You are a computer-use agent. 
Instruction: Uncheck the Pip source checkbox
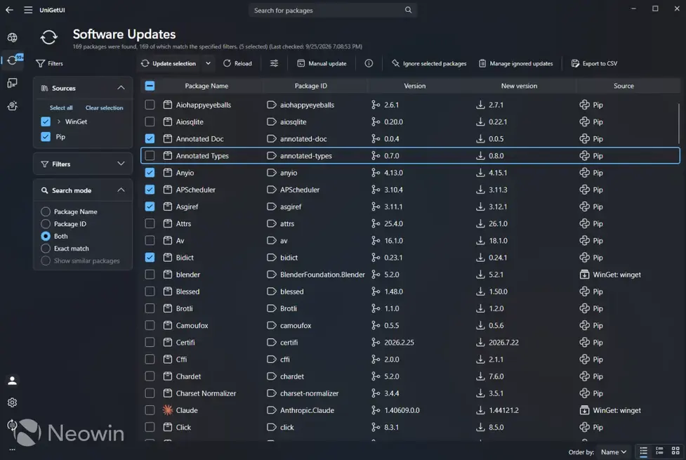pos(46,136)
